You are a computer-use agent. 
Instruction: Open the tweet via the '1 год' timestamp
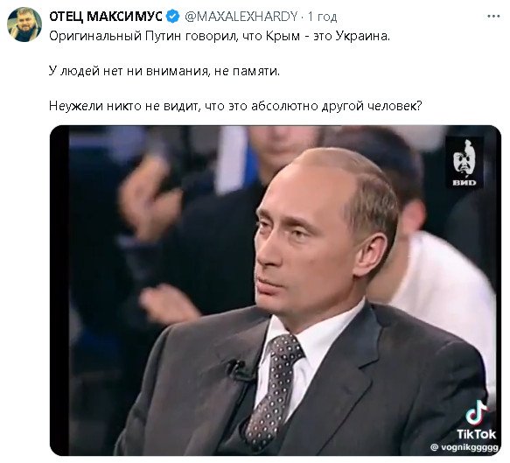(x=322, y=17)
